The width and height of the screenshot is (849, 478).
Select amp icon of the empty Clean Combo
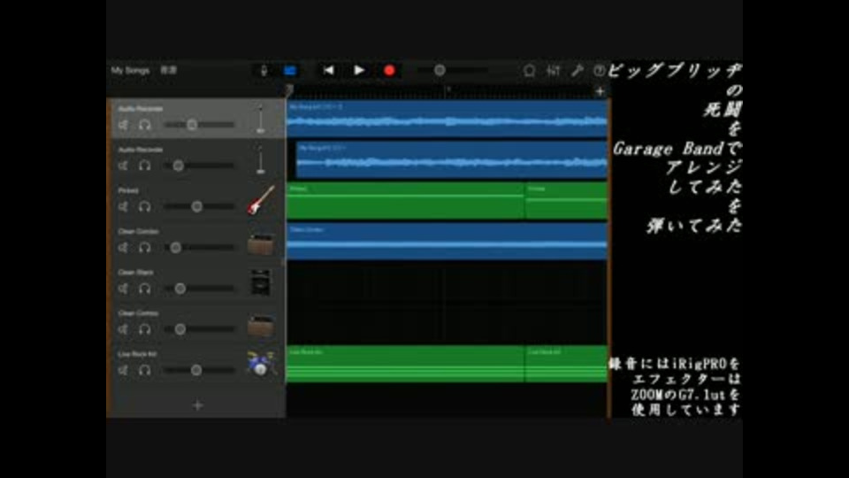[x=260, y=327]
